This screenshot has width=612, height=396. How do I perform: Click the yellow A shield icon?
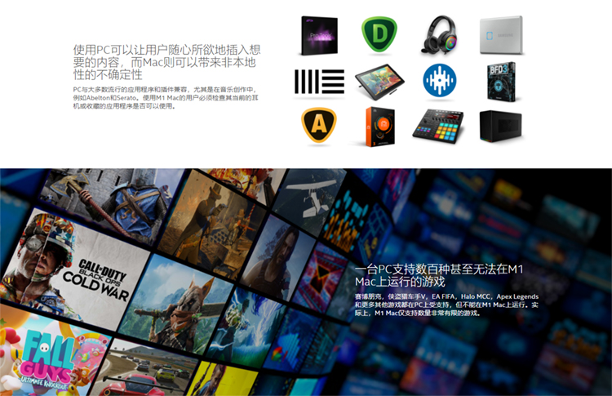(x=319, y=125)
